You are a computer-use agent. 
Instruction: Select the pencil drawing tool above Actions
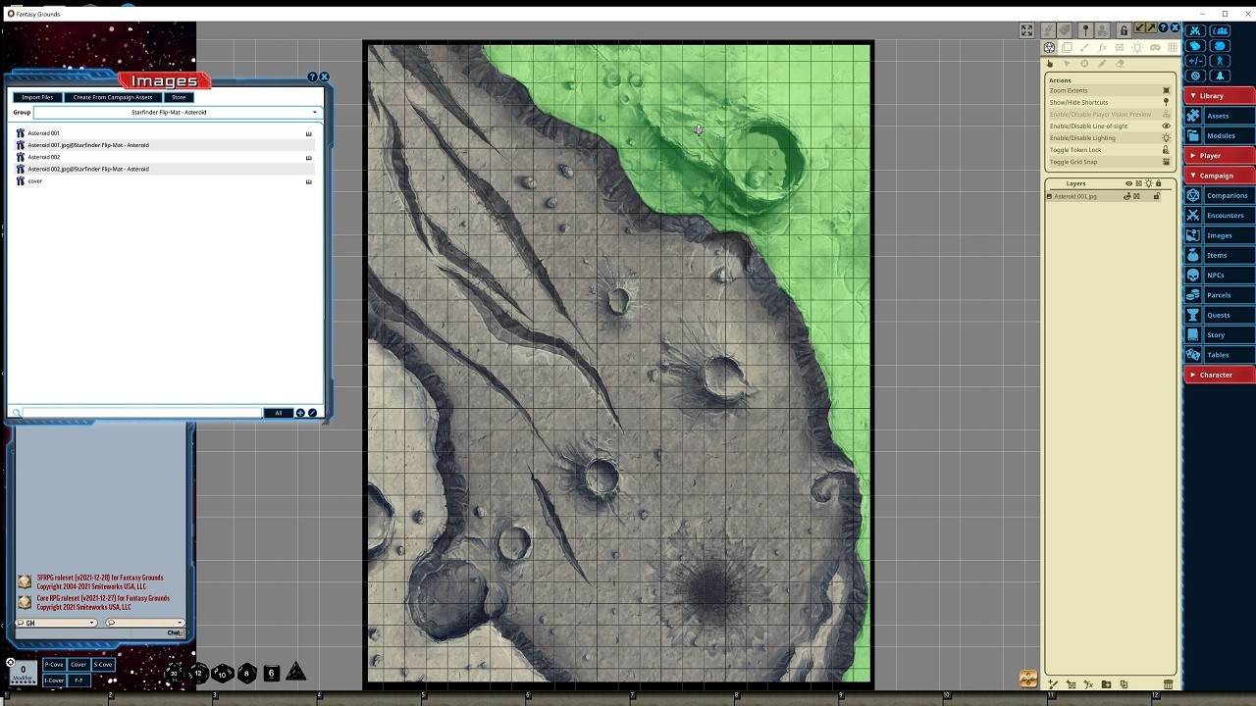pyautogui.click(x=1102, y=64)
